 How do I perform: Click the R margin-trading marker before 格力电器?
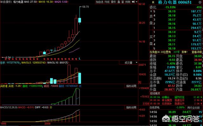pyautogui.click(x=153, y=2)
